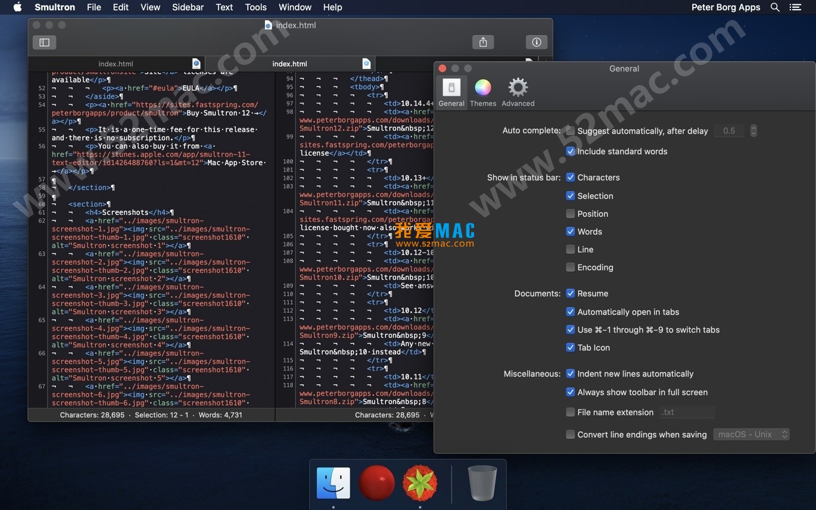Close the General preferences window
816x510 pixels.
tap(442, 69)
